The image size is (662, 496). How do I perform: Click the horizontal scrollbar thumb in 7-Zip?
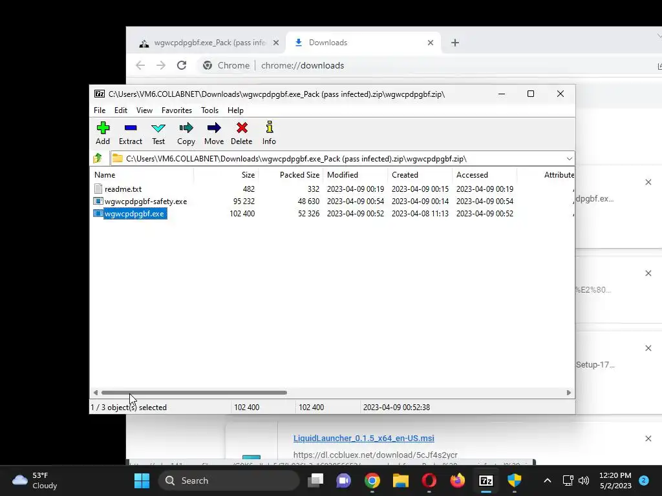[194, 393]
